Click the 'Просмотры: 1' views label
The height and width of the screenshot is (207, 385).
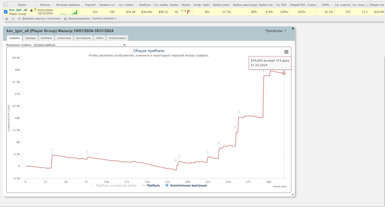[x=276, y=31]
